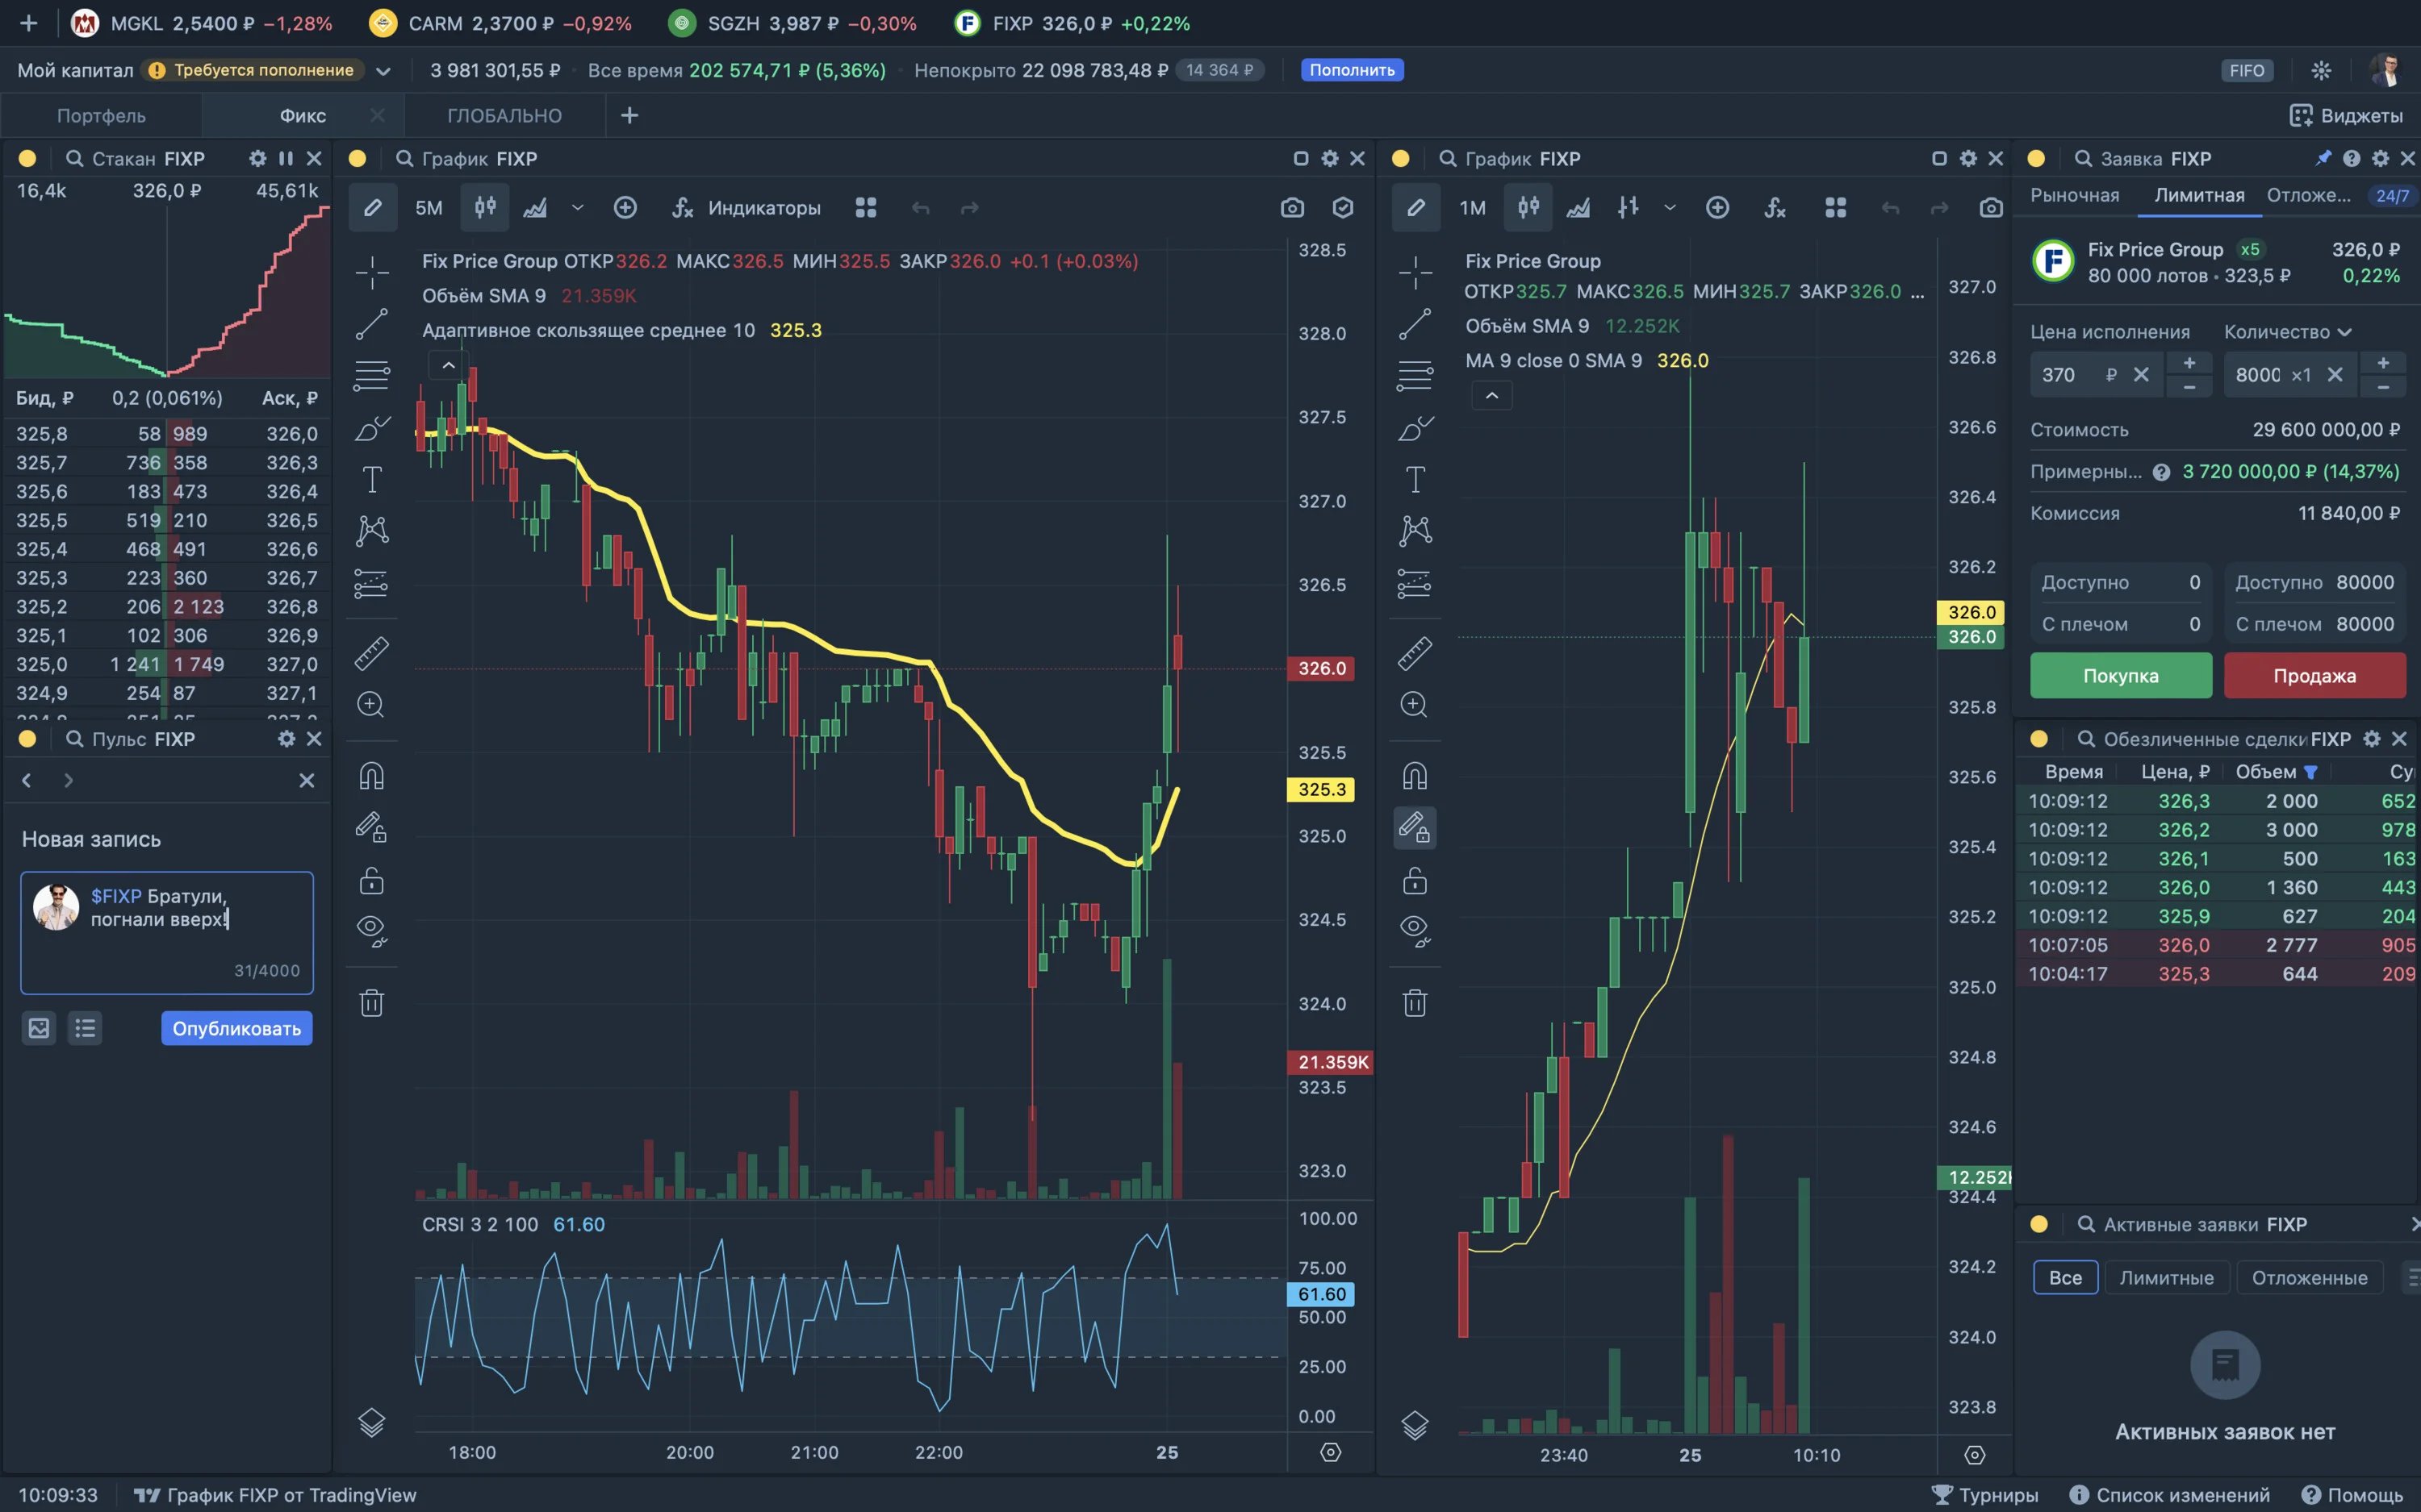The height and width of the screenshot is (1512, 2421).
Task: Open bar chart style in 1M chart
Action: (x=1629, y=208)
